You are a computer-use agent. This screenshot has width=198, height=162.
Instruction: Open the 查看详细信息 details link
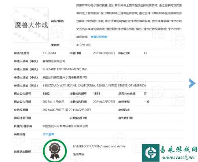point(99,37)
